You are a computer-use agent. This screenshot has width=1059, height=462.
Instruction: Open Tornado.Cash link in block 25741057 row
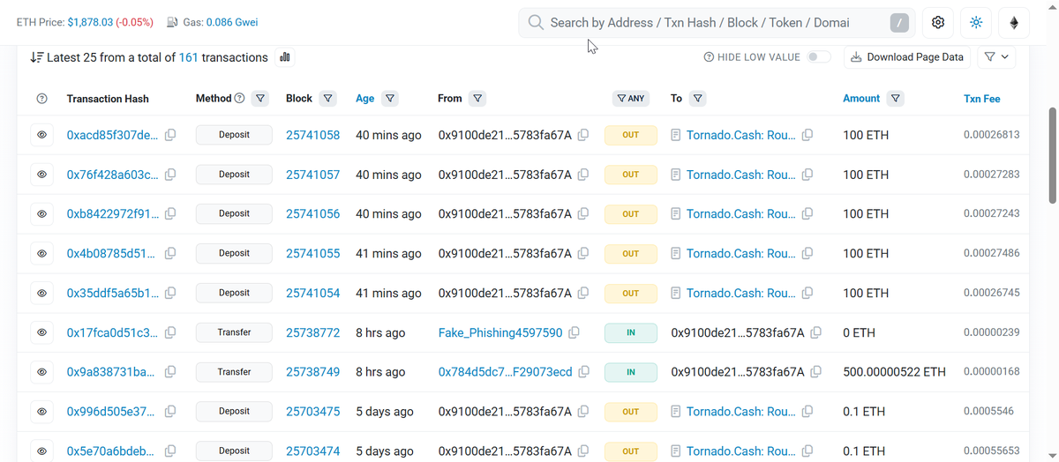[741, 175]
